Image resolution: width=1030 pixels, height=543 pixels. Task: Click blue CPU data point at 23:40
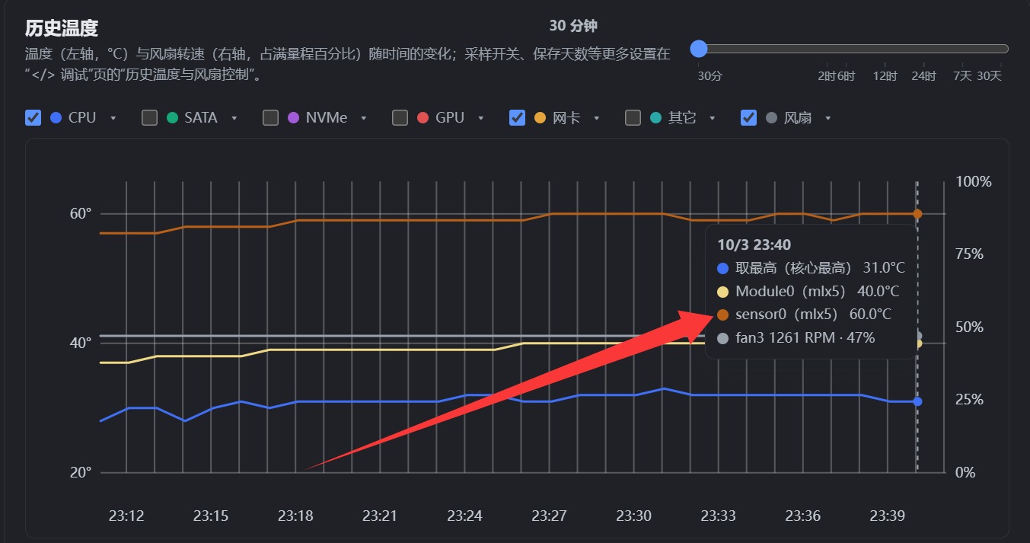(917, 401)
